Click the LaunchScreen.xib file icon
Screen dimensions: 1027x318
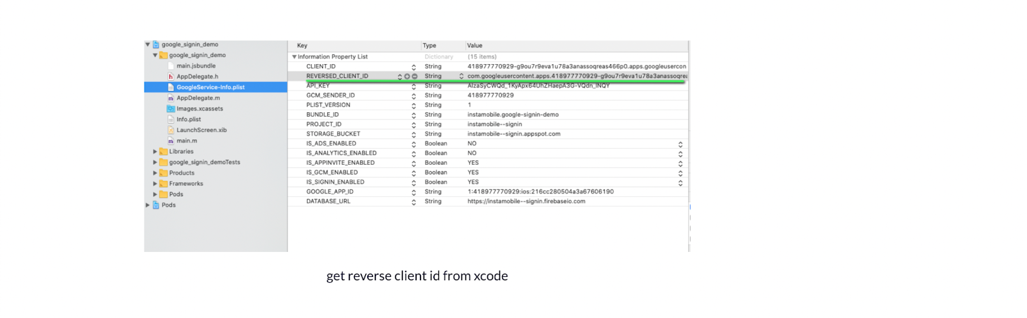tap(171, 130)
